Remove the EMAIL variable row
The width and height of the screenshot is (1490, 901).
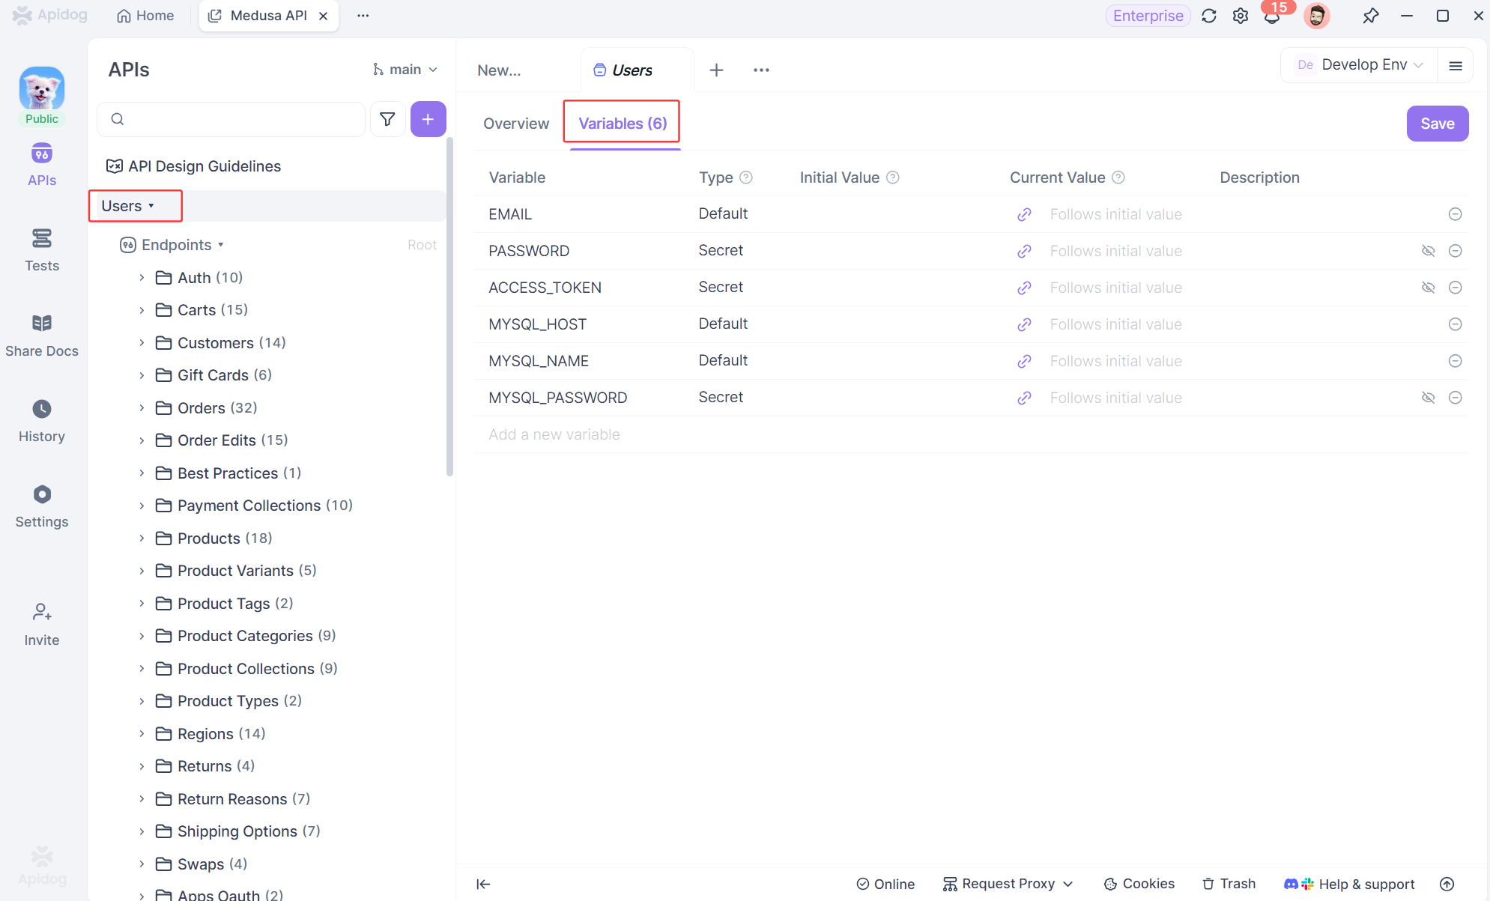[x=1455, y=214]
